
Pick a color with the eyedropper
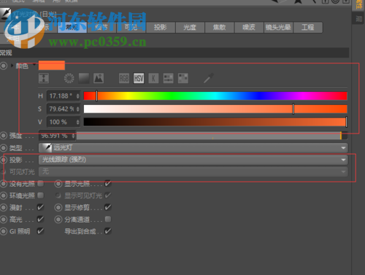209,78
